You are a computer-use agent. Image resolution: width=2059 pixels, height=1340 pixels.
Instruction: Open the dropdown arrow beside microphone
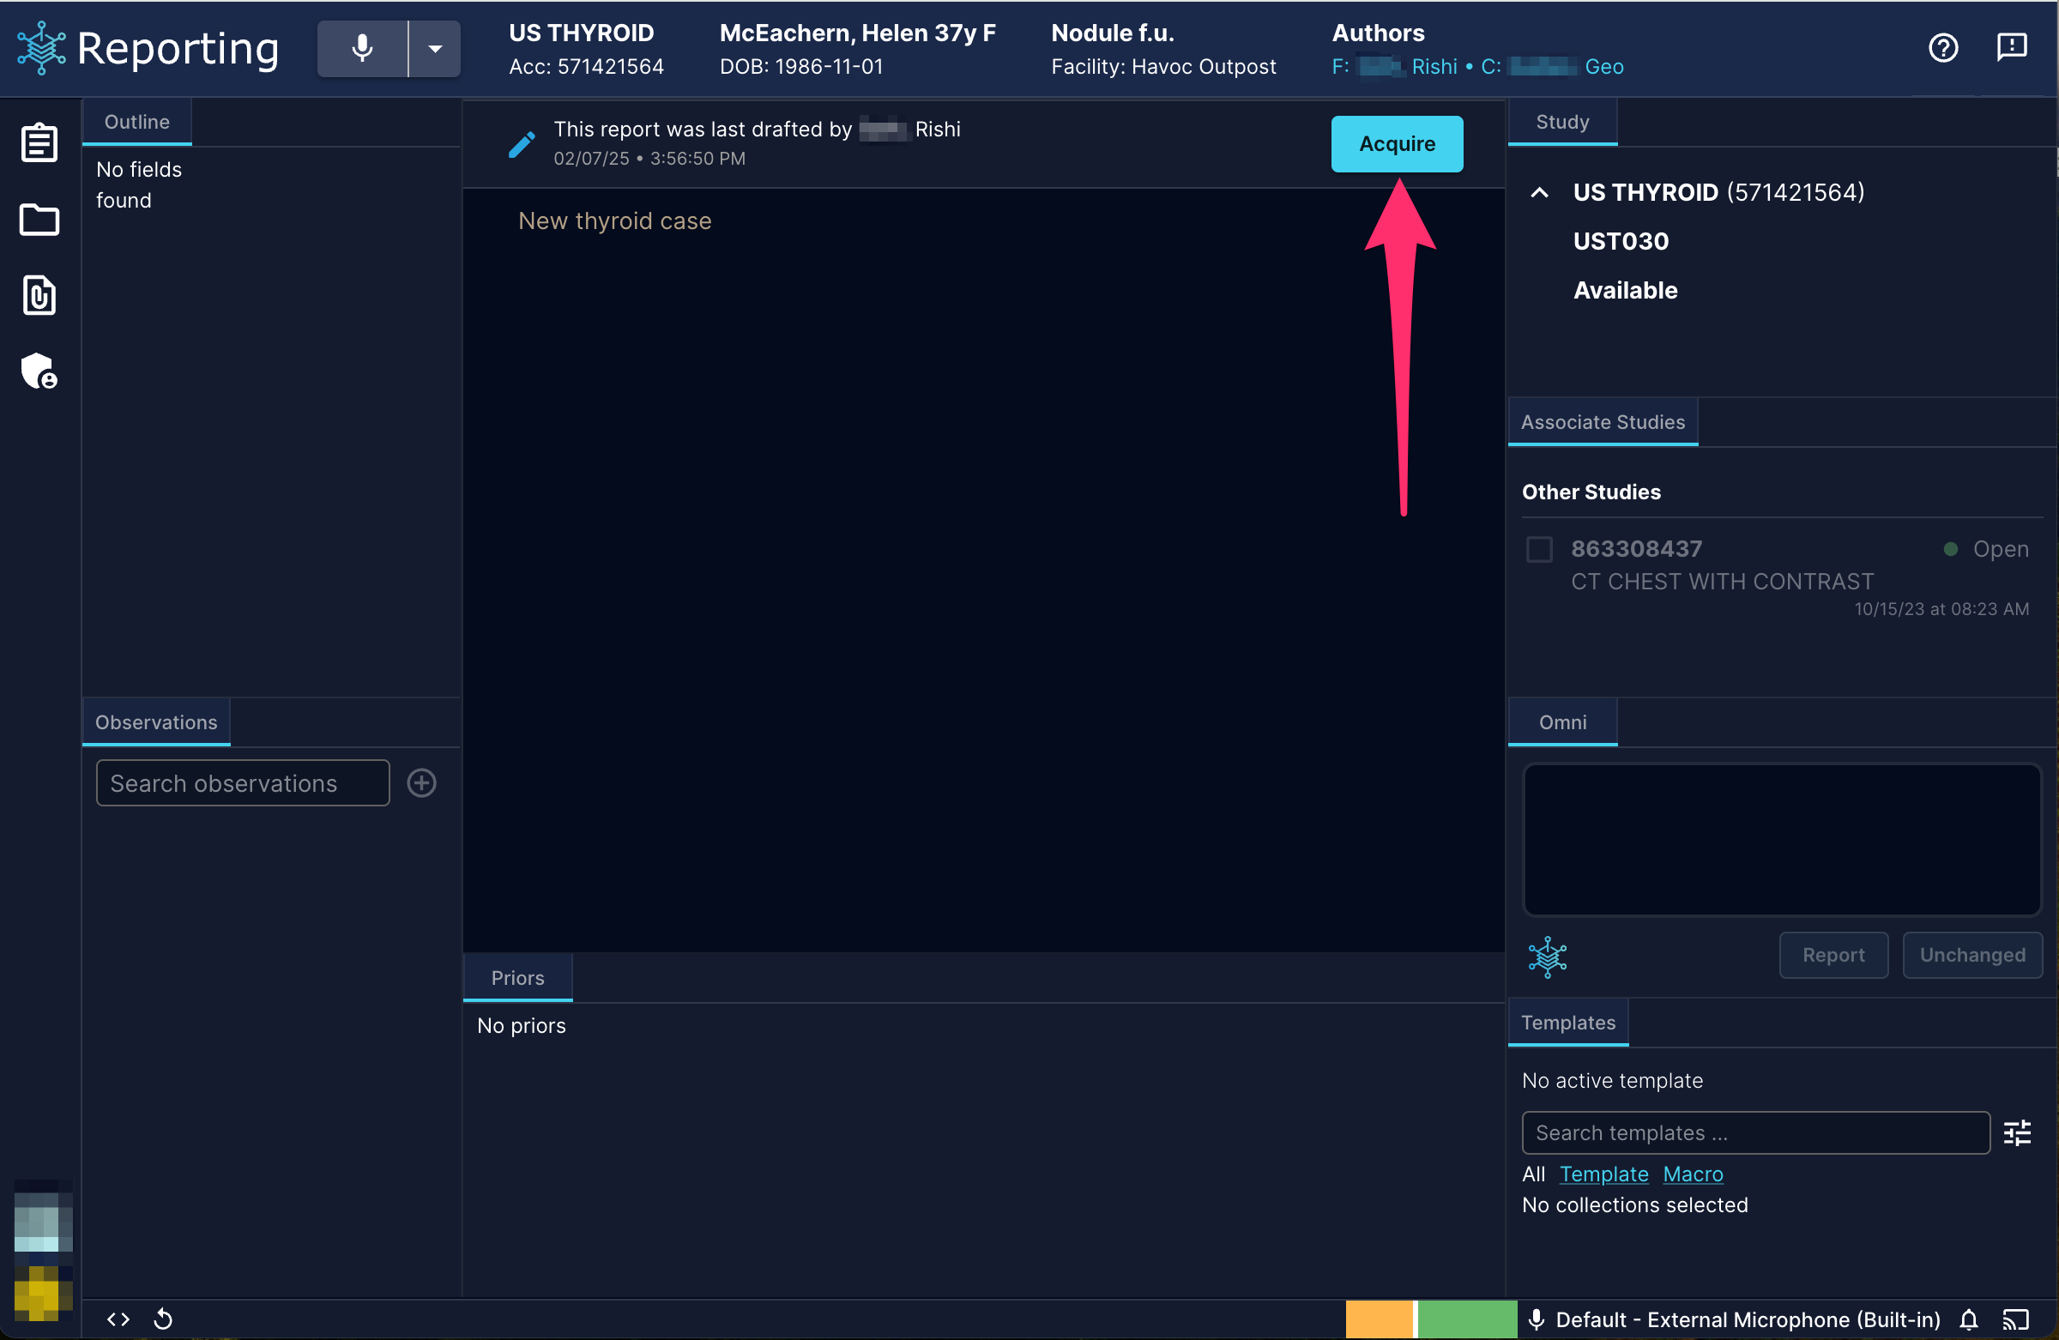point(435,48)
